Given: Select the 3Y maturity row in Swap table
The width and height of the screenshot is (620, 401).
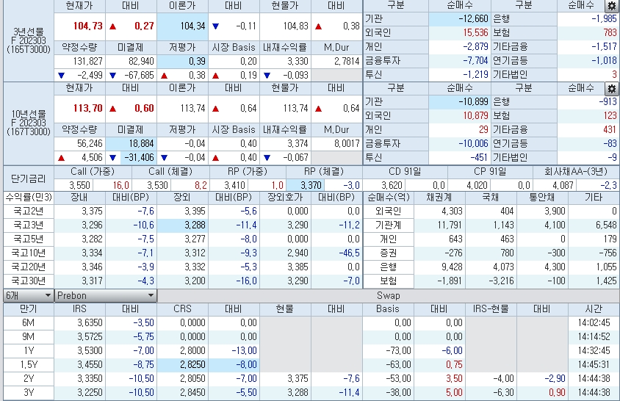Looking at the screenshot, I should 28,392.
